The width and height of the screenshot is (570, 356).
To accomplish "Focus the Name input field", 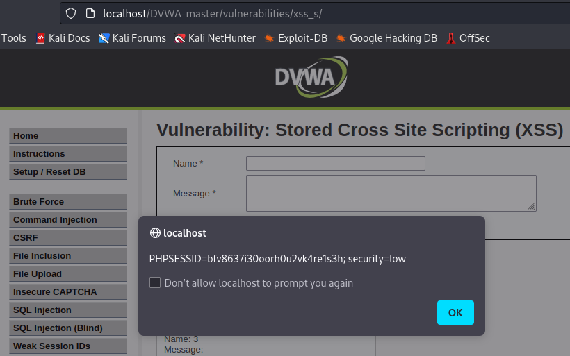I will point(336,163).
